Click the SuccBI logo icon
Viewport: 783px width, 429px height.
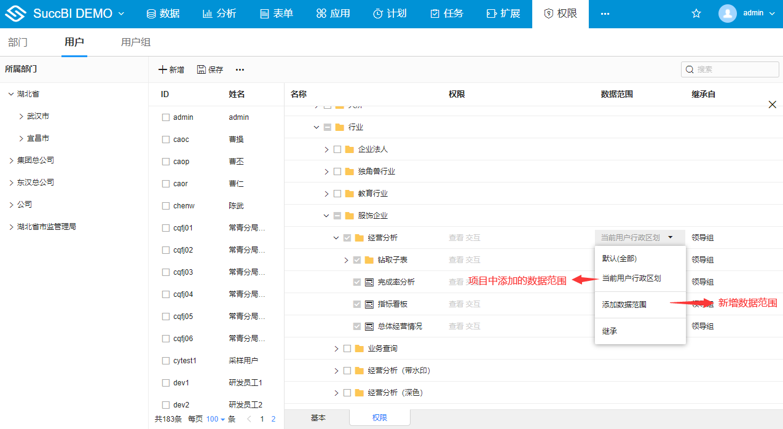pos(17,13)
